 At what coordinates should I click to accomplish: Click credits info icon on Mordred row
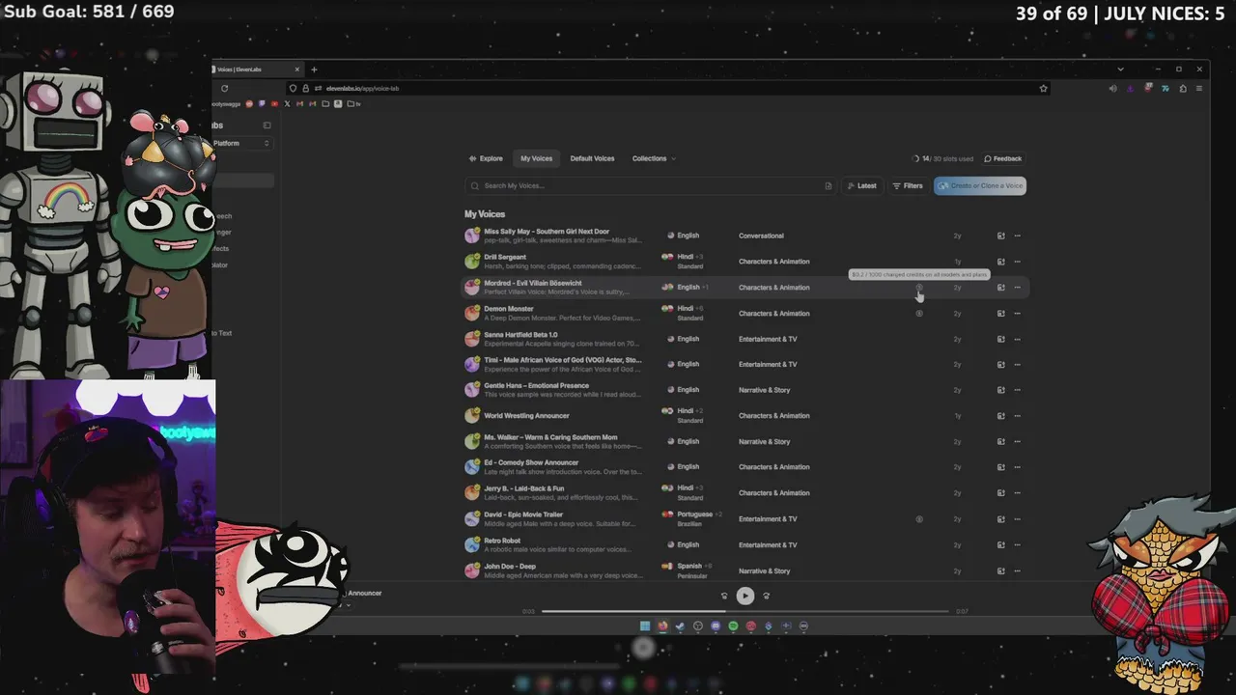919,288
